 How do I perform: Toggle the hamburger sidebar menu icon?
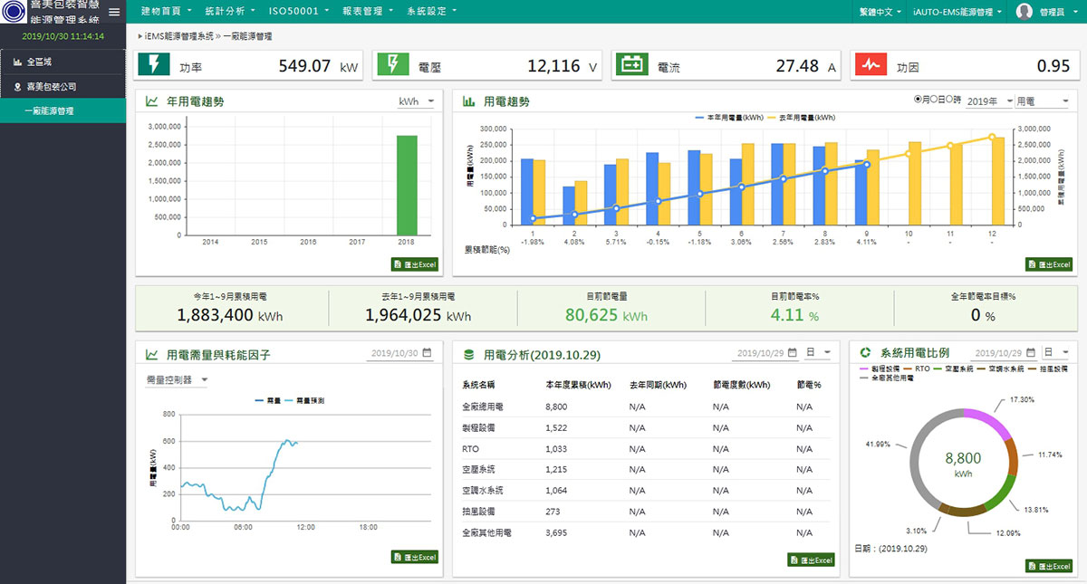click(113, 12)
